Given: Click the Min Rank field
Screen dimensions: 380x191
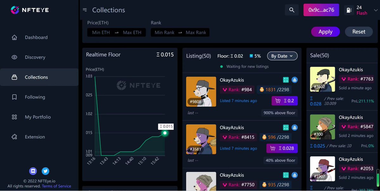Looking at the screenshot, I should [164, 33].
